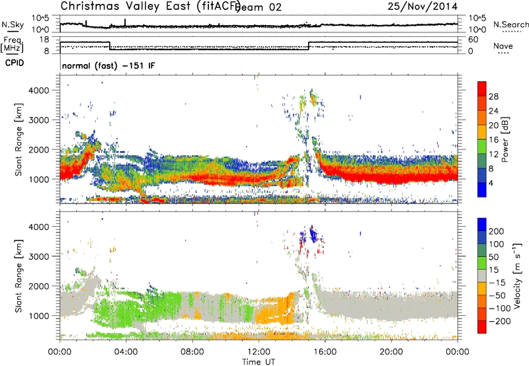Click the 'Nave' legend label
Screen dimensions: 529x366
coord(503,46)
